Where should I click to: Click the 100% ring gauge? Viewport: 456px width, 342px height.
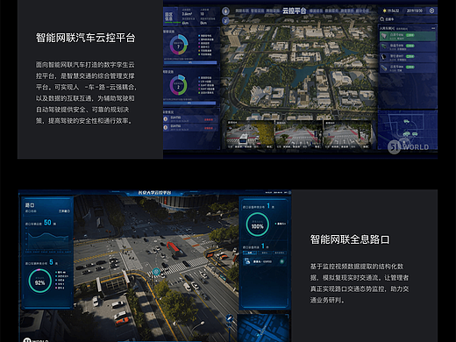pyautogui.click(x=257, y=224)
